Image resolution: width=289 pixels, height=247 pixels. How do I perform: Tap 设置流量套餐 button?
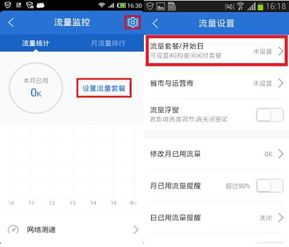click(104, 88)
